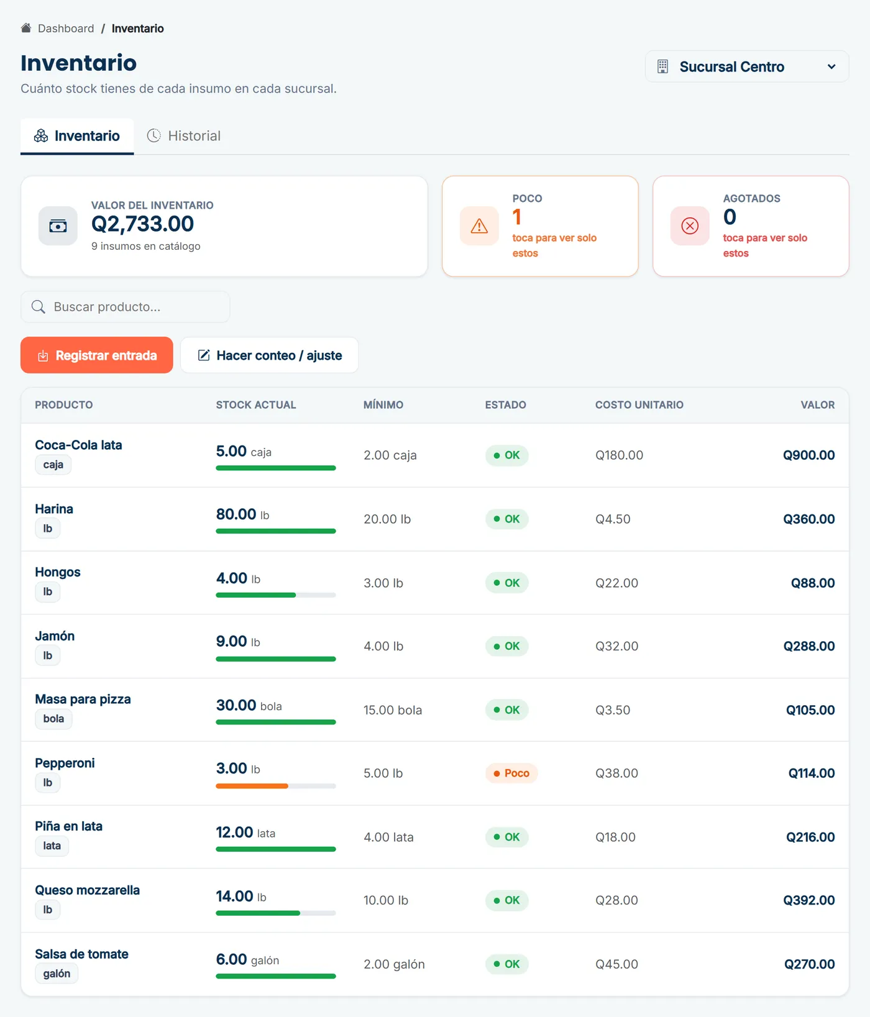Click the bola unit tag under Masa para pizza
This screenshot has width=870, height=1017.
click(53, 719)
